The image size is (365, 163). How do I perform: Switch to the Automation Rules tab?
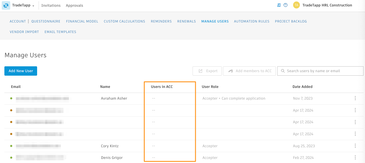point(252,21)
